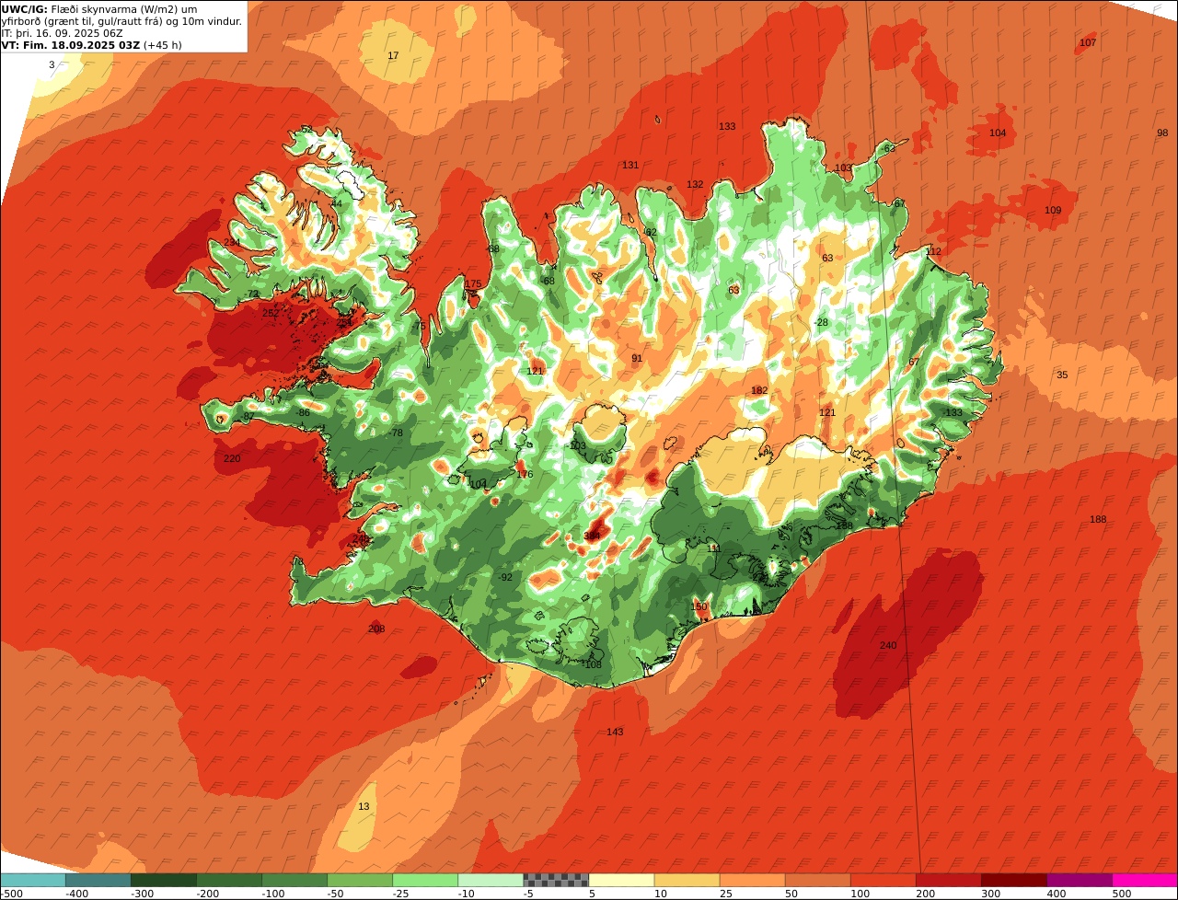Click legend swatch between 25 and 50
The height and width of the screenshot is (900, 1178).
(x=752, y=880)
